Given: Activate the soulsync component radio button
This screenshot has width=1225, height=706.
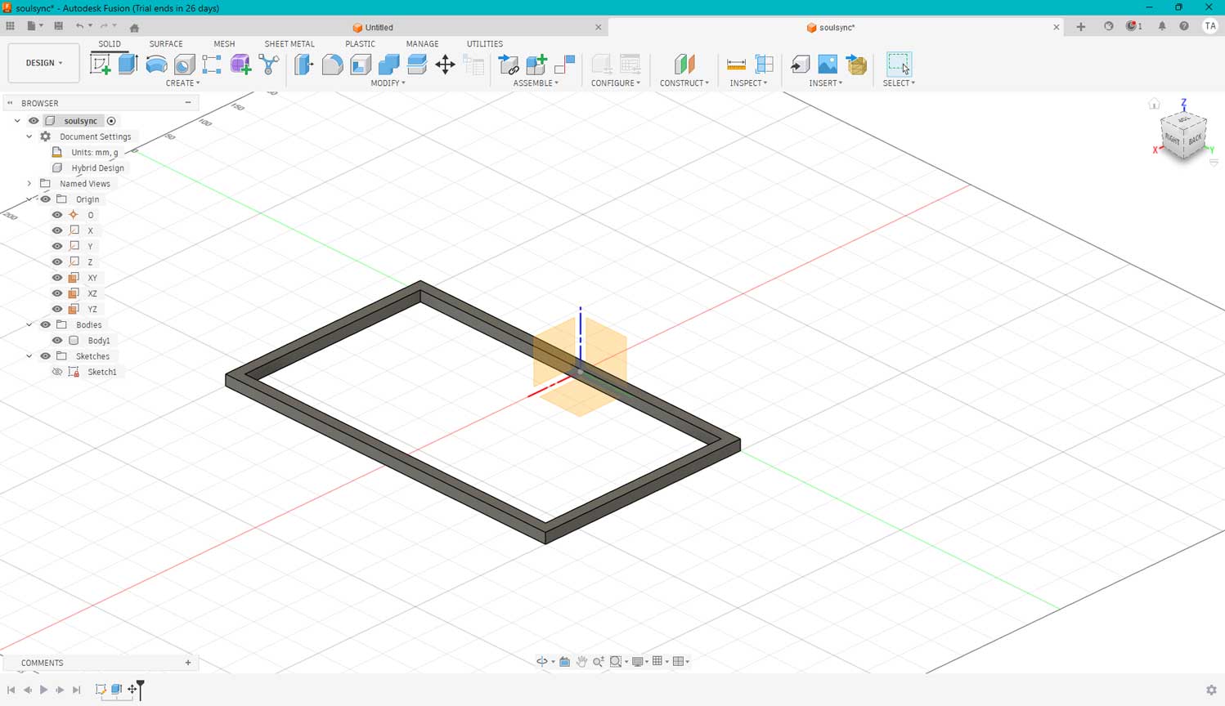Looking at the screenshot, I should click(111, 121).
